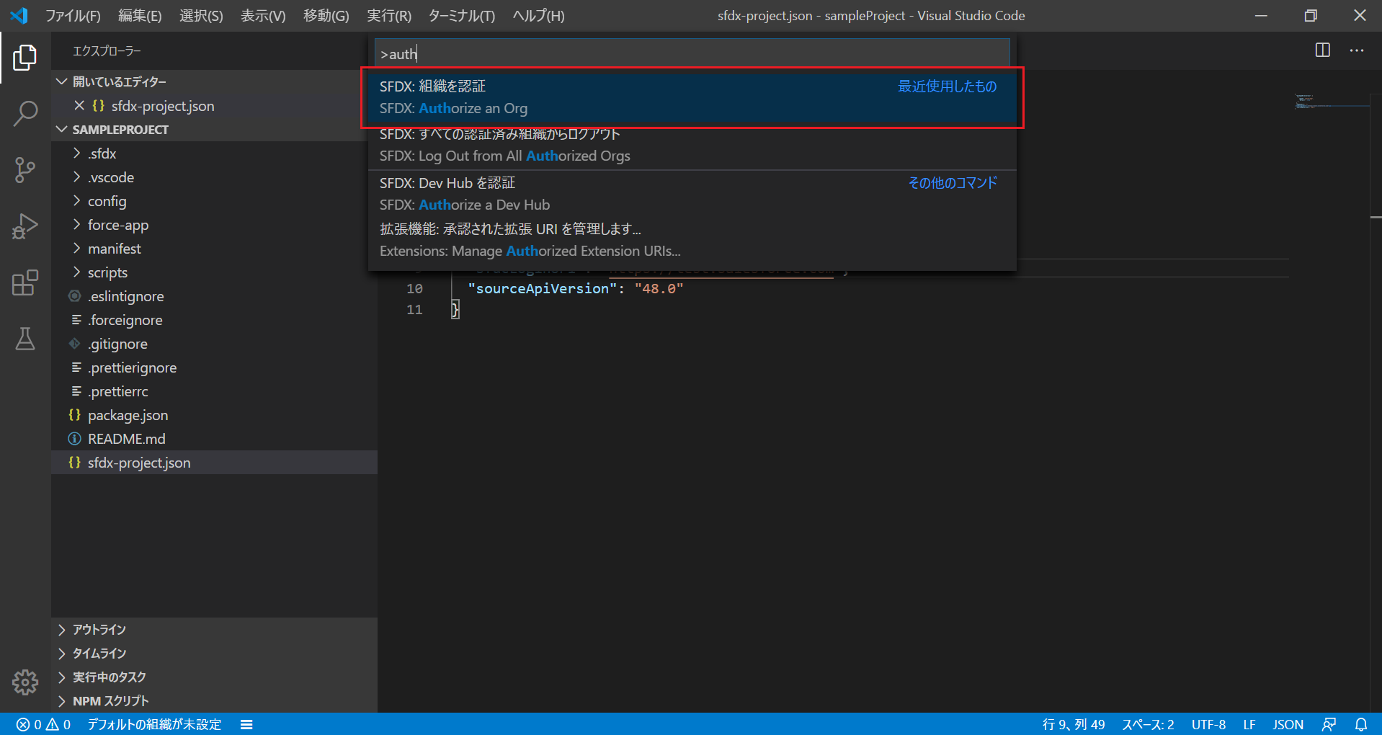
Task: Open .gitignore file
Action: pos(214,344)
